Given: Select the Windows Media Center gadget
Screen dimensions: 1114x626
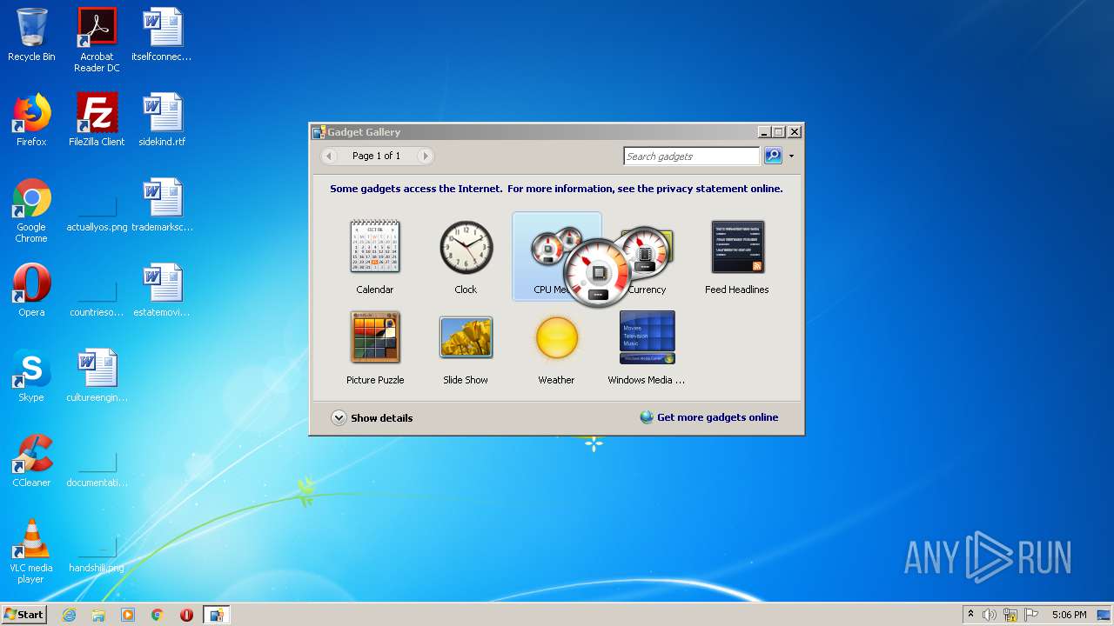Looking at the screenshot, I should click(647, 347).
